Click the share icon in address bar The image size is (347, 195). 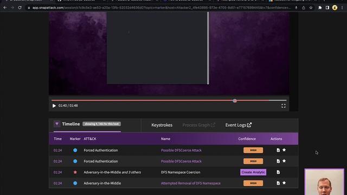(304, 8)
